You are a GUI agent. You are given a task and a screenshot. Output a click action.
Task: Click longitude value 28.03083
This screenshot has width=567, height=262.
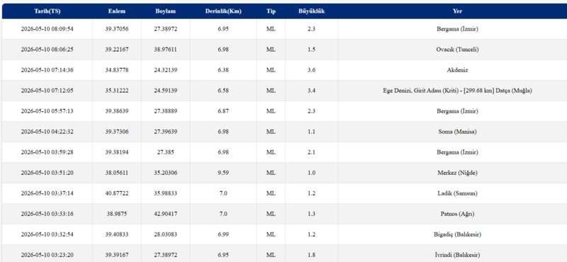pos(165,234)
